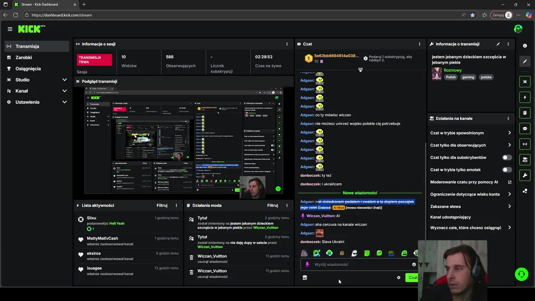The height and width of the screenshot is (301, 535).
Task: Click the purple microphone icon in chat input
Action: click(x=307, y=264)
